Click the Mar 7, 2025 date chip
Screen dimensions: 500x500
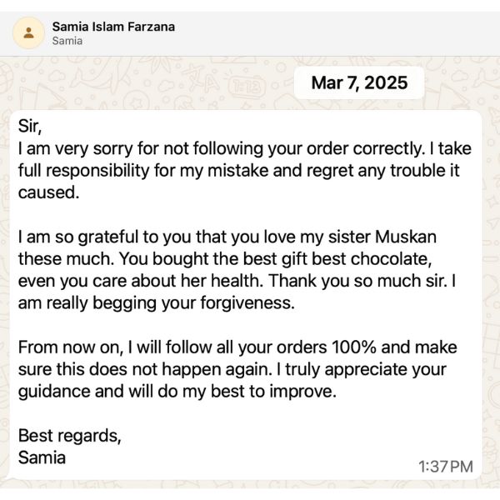pyautogui.click(x=359, y=82)
